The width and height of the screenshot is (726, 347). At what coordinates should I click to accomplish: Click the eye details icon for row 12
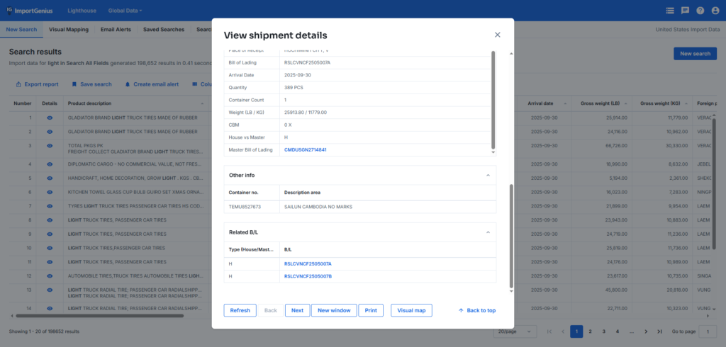[50, 275]
